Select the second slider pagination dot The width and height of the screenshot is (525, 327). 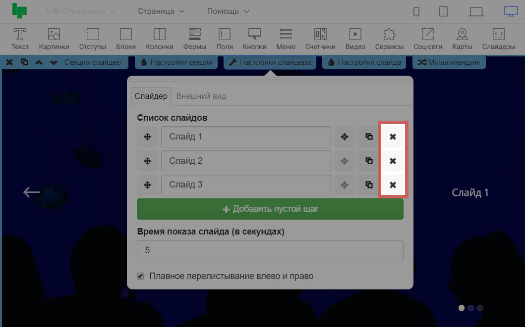tap(470, 308)
